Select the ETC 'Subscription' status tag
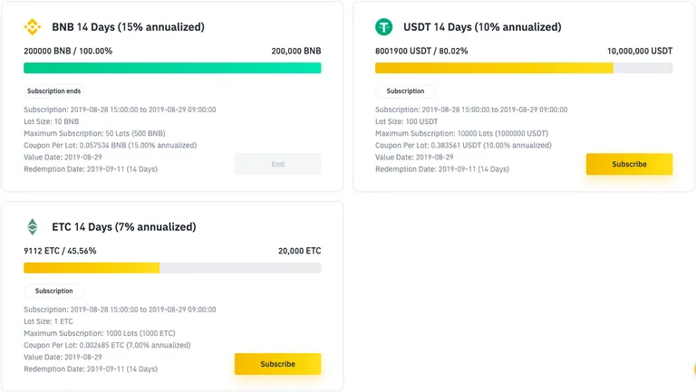The height and width of the screenshot is (392, 696). (53, 291)
